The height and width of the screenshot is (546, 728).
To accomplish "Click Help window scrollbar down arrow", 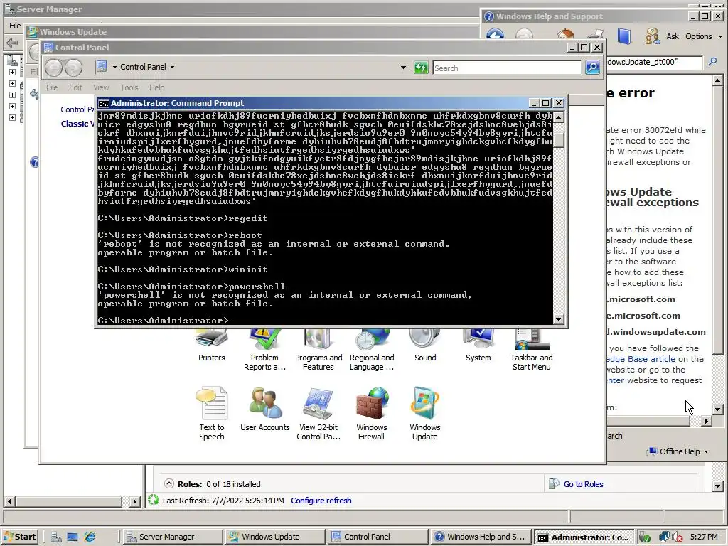I will (x=718, y=409).
